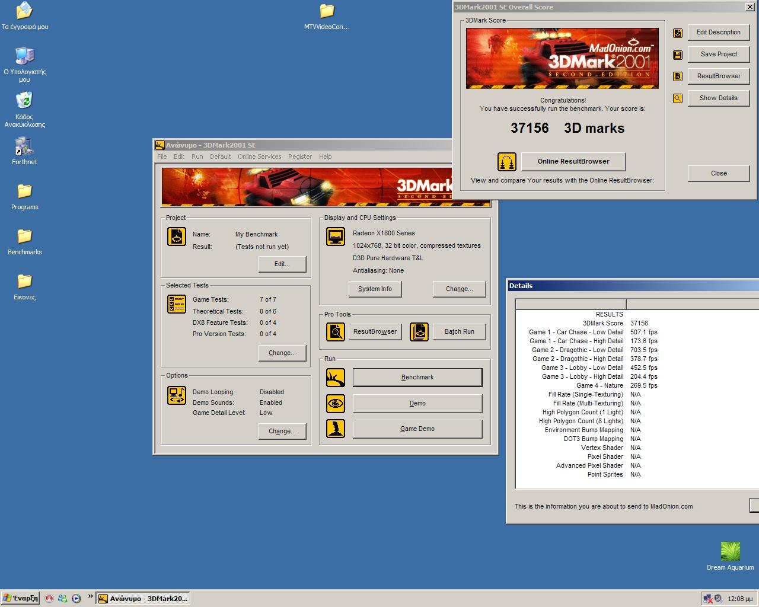Open the Help menu
Screen dimensions: 759x607
point(326,156)
